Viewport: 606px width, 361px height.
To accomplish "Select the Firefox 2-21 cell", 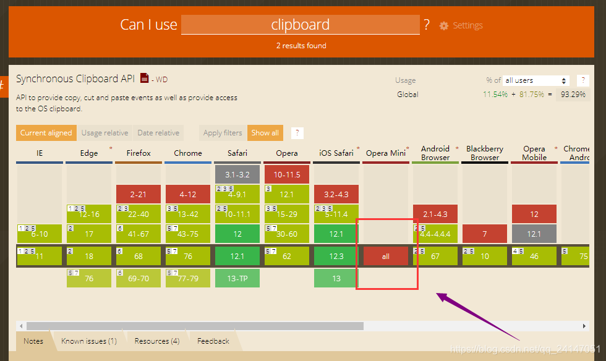I will [139, 194].
